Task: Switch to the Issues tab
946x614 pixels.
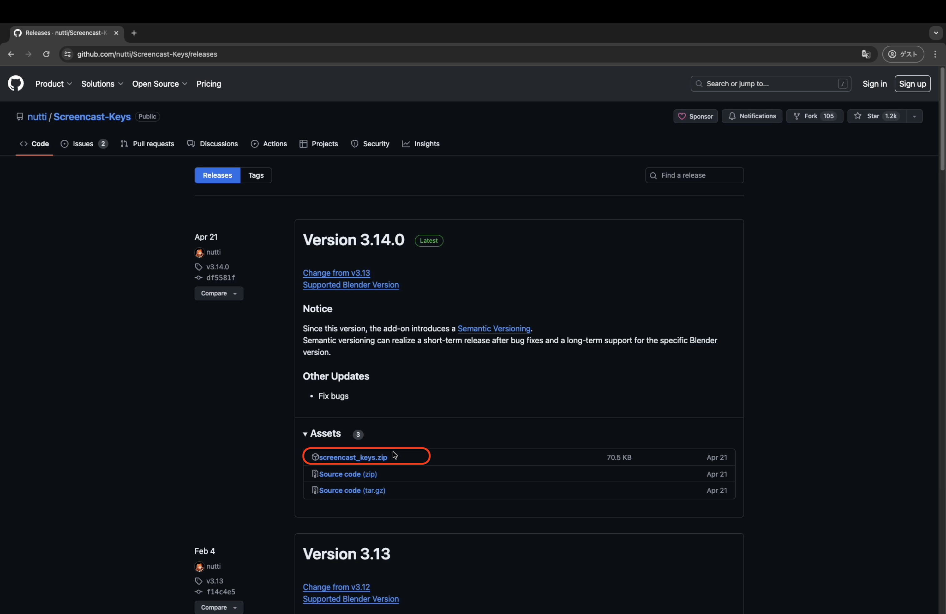Action: coord(84,144)
